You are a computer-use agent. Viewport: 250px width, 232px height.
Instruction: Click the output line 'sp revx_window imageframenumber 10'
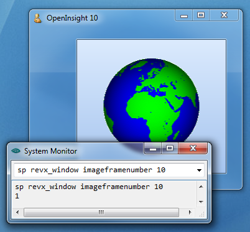(89, 187)
